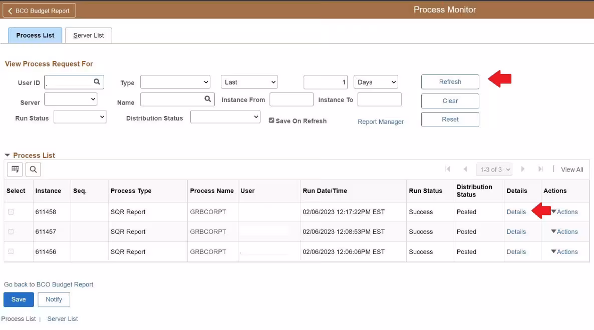Open the Distribution Status dropdown

tap(225, 117)
